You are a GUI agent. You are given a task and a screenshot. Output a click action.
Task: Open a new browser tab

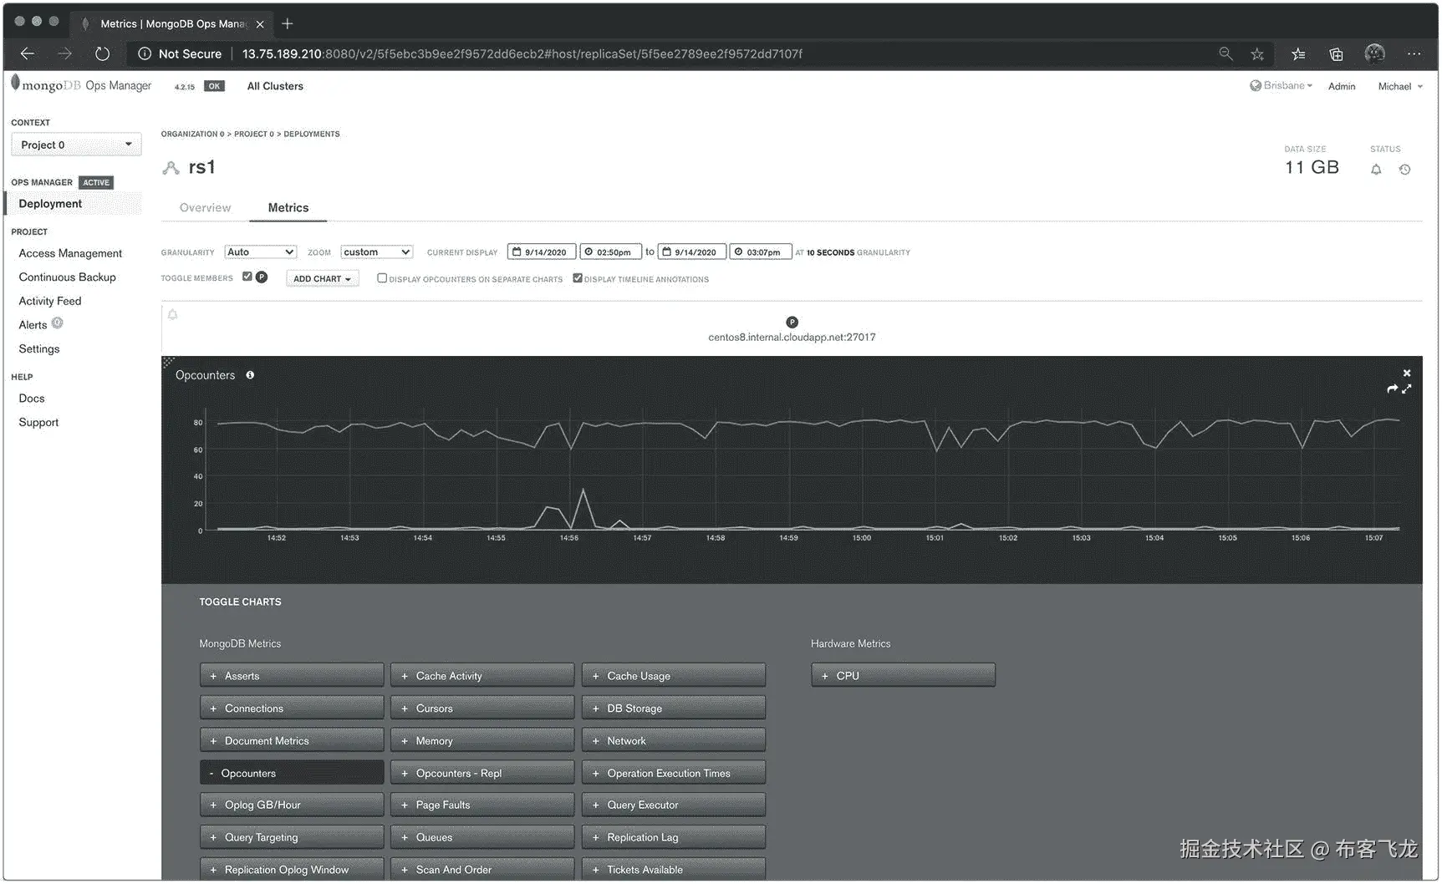pyautogui.click(x=288, y=23)
